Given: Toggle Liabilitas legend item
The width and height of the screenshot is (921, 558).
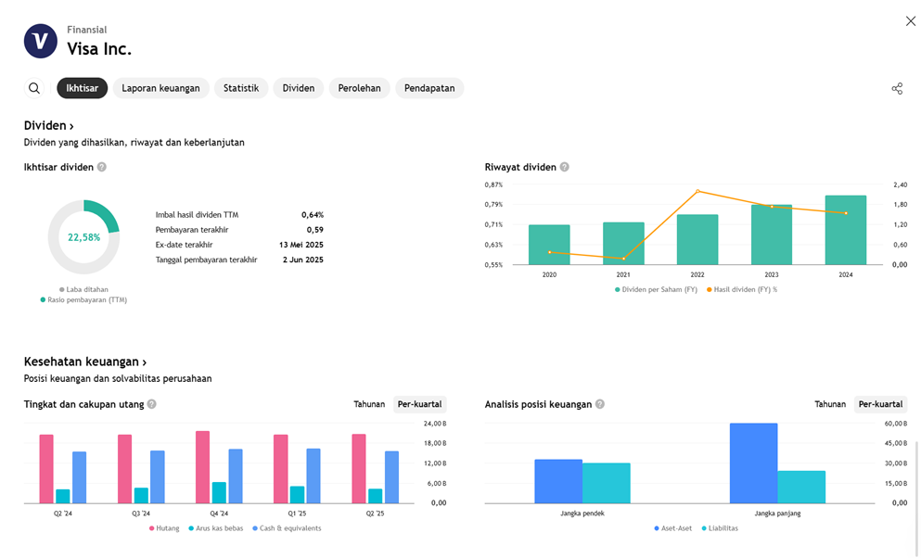Looking at the screenshot, I should coord(720,528).
